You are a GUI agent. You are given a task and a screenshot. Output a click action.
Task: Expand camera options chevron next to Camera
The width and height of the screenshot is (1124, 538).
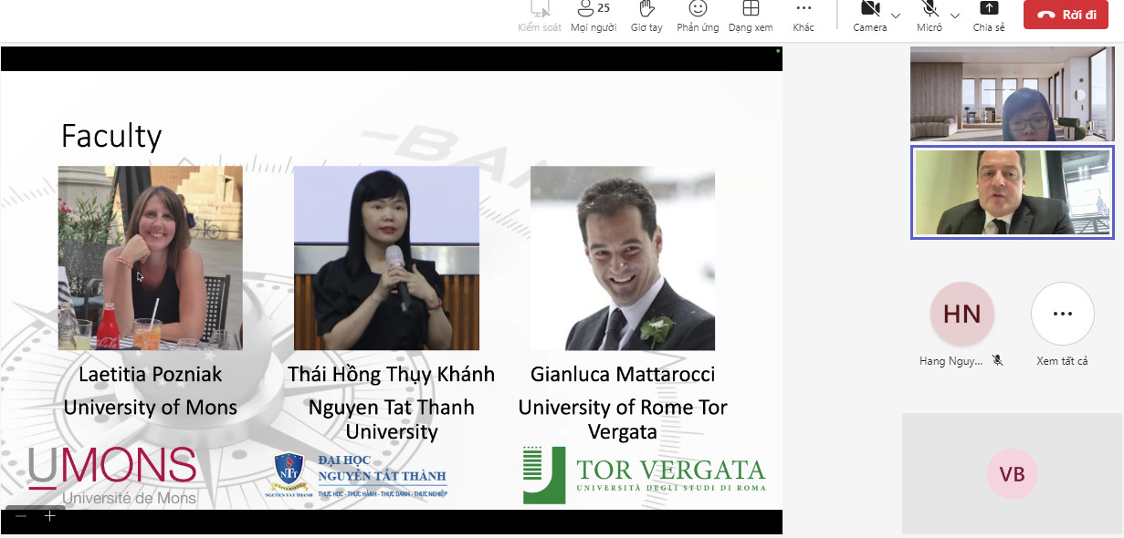[x=896, y=16]
